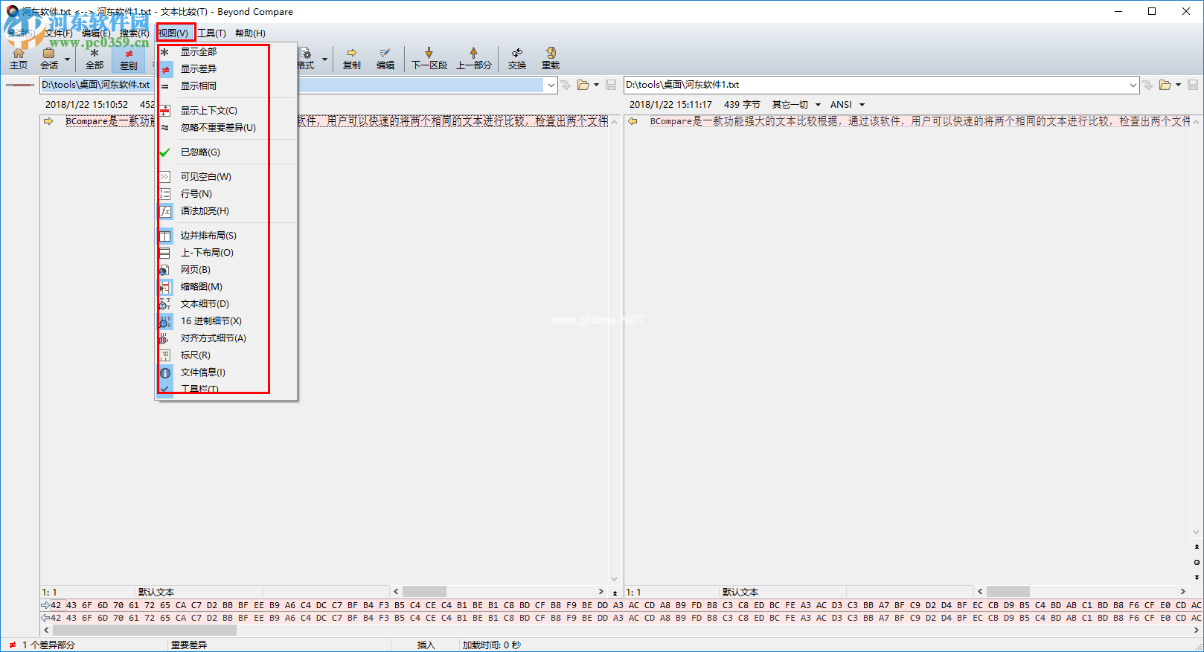The width and height of the screenshot is (1204, 652).
Task: Expand the right file path dropdown
Action: [x=1133, y=85]
